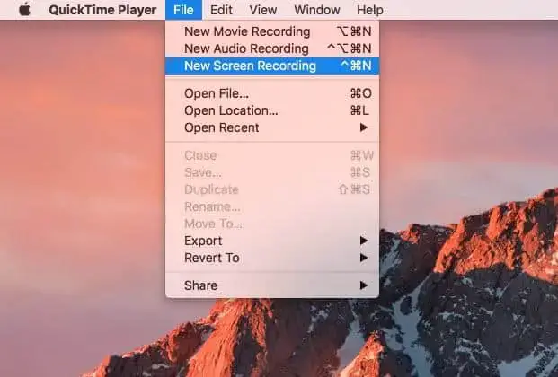
Task: Choose New Movie Recording
Action: pos(272,31)
